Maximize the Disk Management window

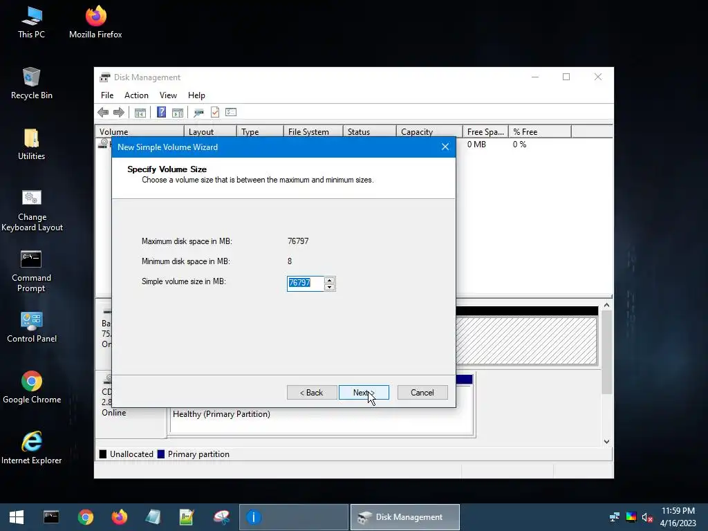[x=566, y=77]
